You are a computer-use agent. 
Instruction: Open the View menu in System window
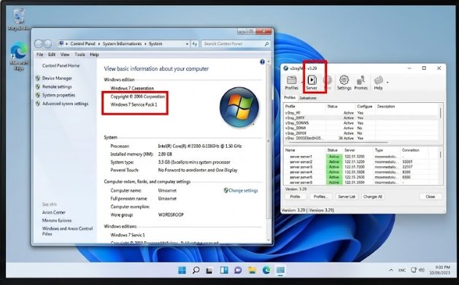[65, 55]
